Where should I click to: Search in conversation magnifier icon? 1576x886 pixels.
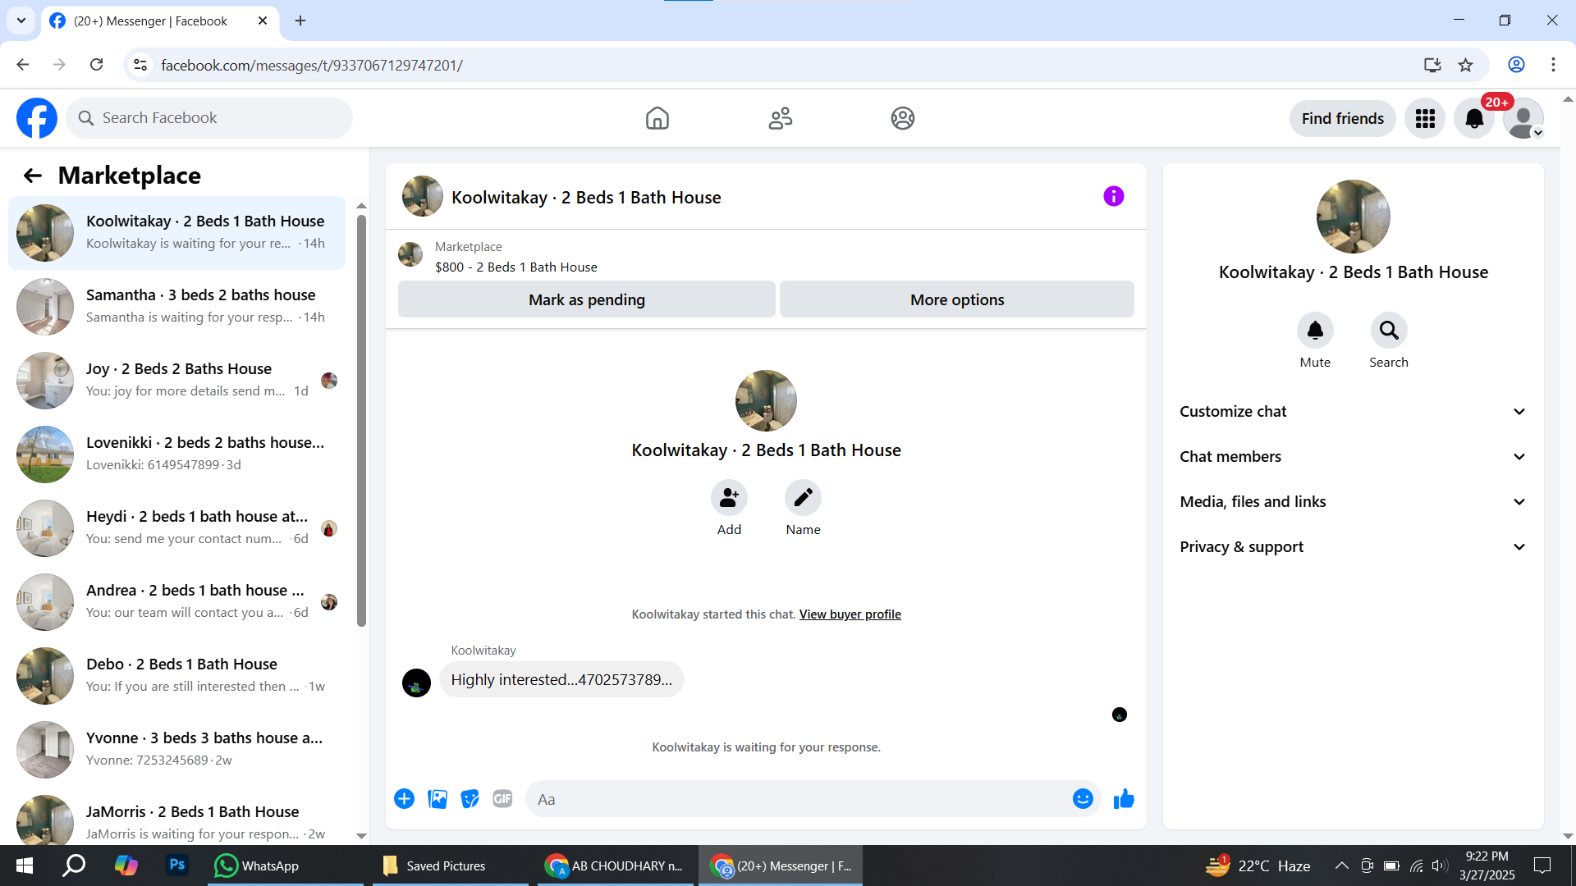(x=1389, y=331)
